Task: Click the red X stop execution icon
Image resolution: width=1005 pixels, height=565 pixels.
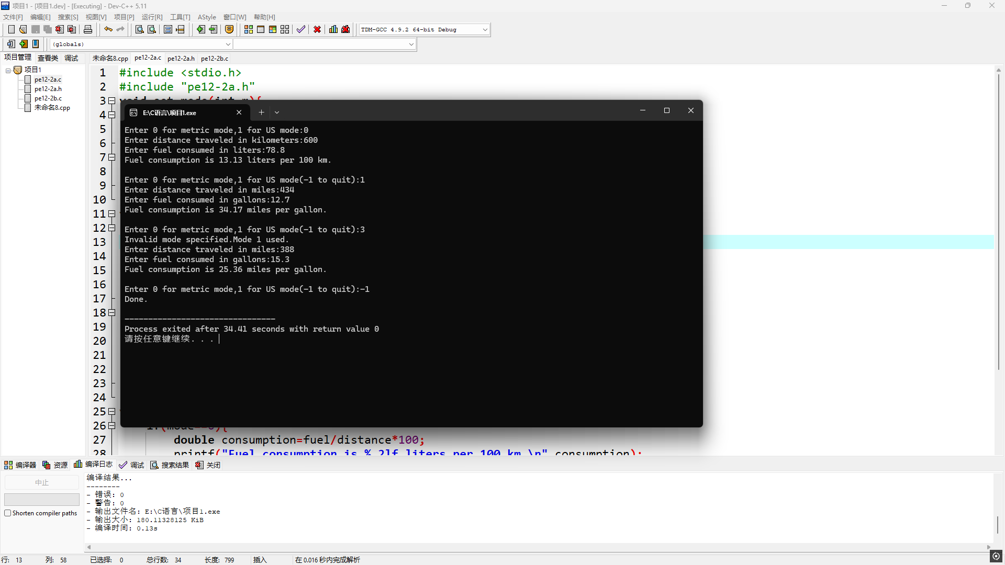Action: pyautogui.click(x=317, y=30)
